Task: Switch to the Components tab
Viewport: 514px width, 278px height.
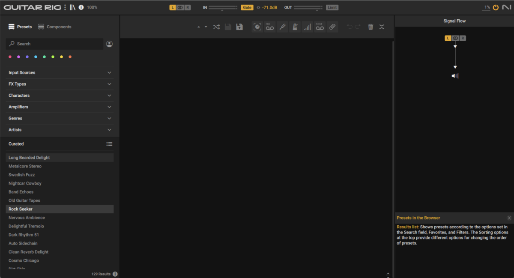Action: [x=54, y=27]
